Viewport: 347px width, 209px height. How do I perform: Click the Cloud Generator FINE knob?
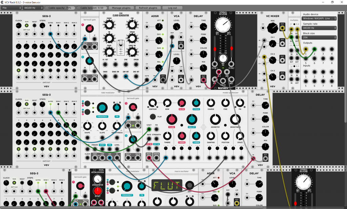coord(132,25)
